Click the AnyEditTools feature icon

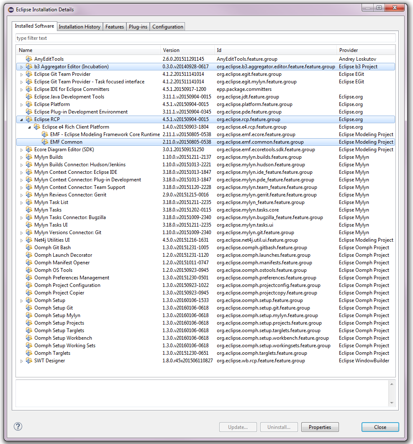(29, 59)
